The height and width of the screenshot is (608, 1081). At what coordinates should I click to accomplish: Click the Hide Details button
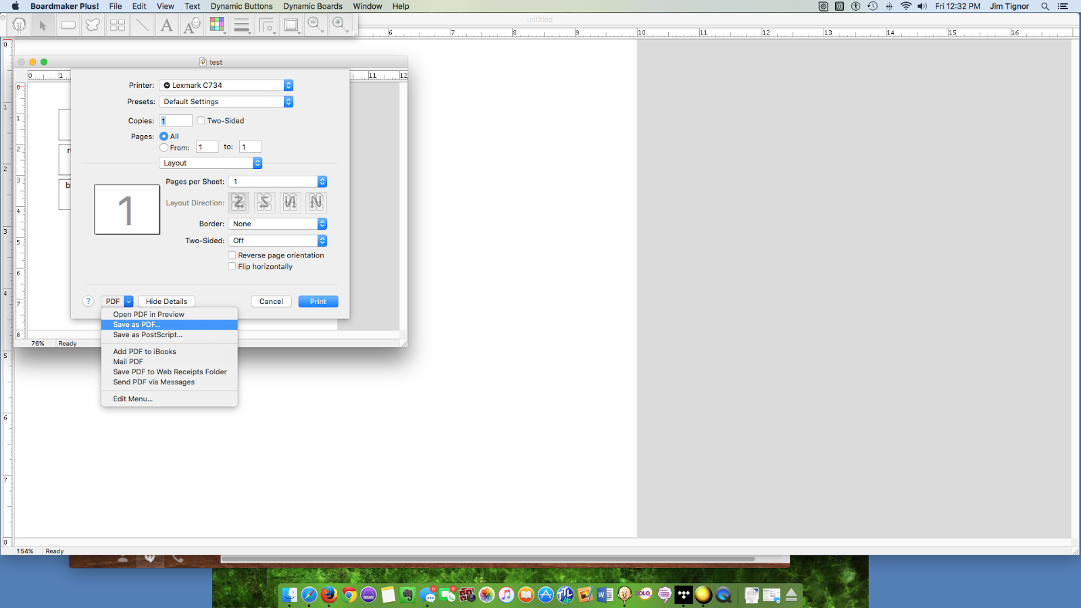(x=166, y=301)
